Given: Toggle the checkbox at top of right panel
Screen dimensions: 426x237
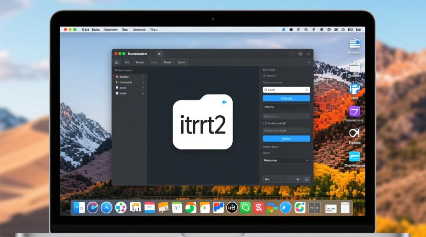Looking at the screenshot, I should [x=264, y=76].
